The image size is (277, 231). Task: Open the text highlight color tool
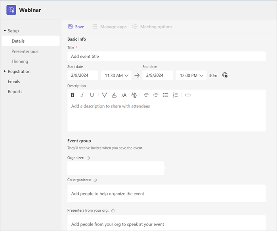pyautogui.click(x=104, y=95)
